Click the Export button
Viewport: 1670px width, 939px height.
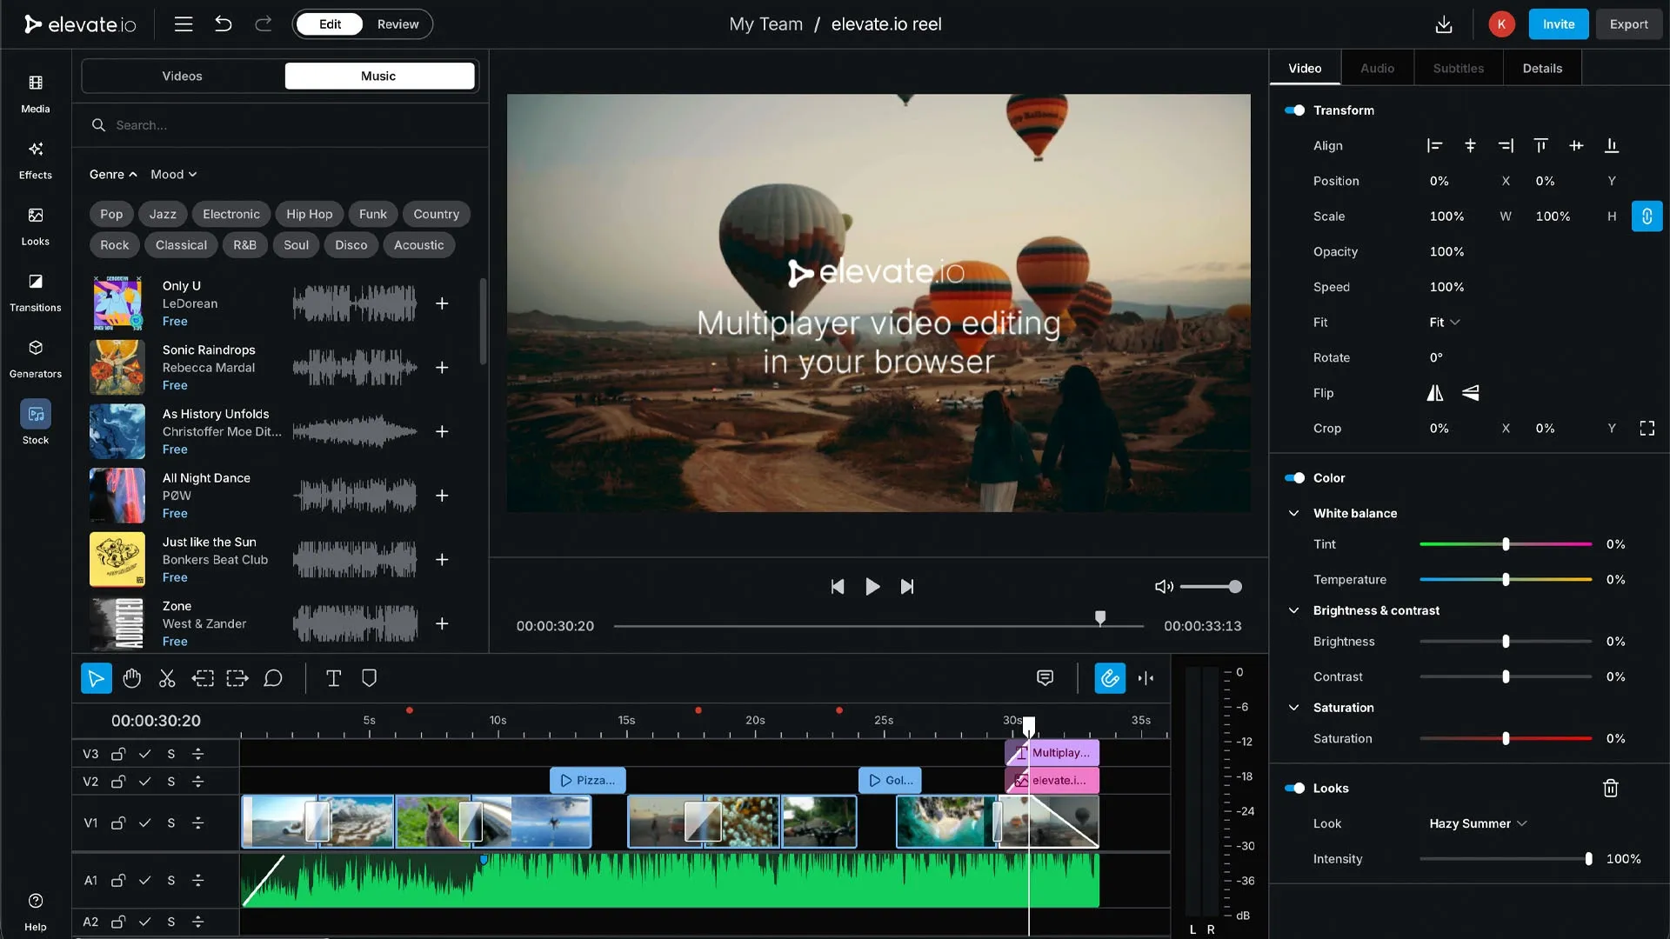tap(1629, 23)
